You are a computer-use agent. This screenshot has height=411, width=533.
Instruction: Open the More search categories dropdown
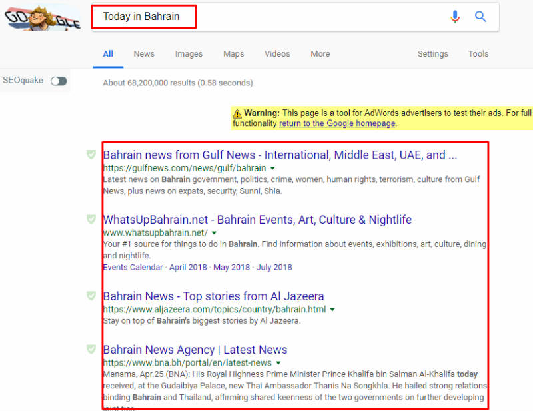[320, 54]
